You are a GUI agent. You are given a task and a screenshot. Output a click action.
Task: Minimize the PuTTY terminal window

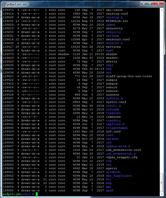coord(144,3)
